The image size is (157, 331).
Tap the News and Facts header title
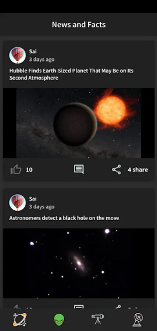[79, 25]
